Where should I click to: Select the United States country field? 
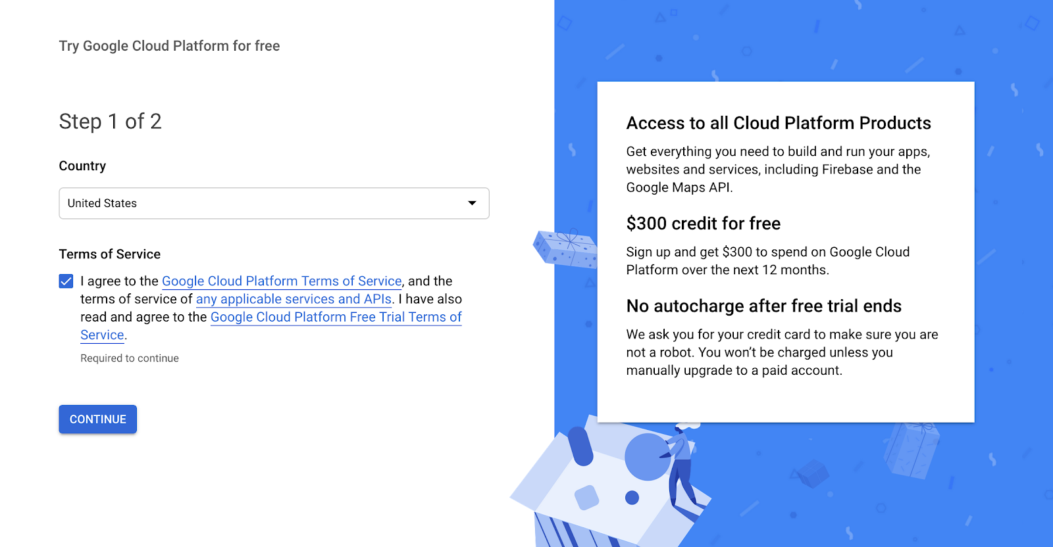coord(274,203)
